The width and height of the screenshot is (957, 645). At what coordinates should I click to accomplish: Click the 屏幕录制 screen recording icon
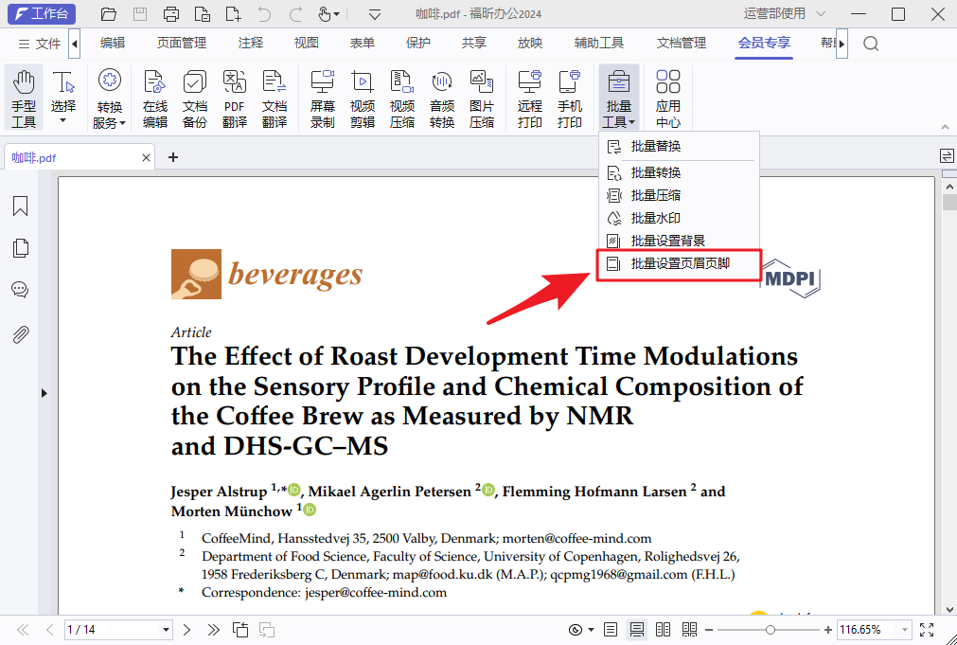(323, 98)
